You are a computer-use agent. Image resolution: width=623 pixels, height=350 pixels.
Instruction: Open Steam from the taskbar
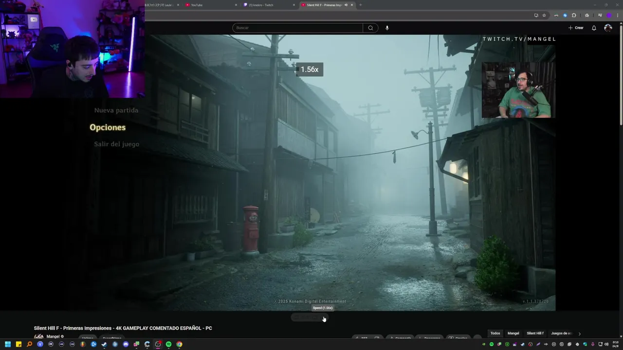coord(104,344)
